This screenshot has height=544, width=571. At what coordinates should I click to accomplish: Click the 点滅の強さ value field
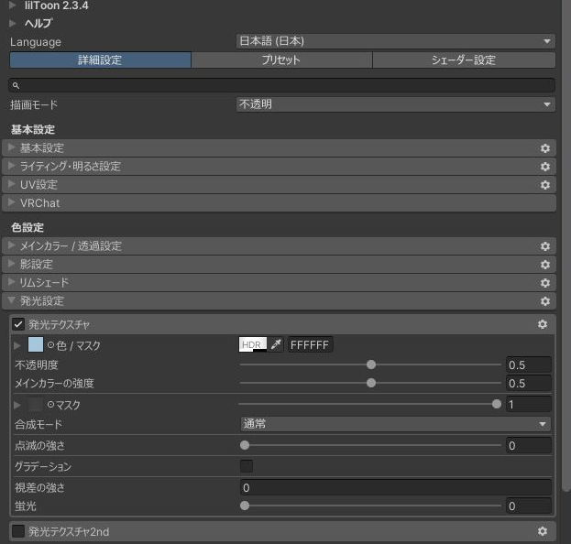tap(529, 445)
